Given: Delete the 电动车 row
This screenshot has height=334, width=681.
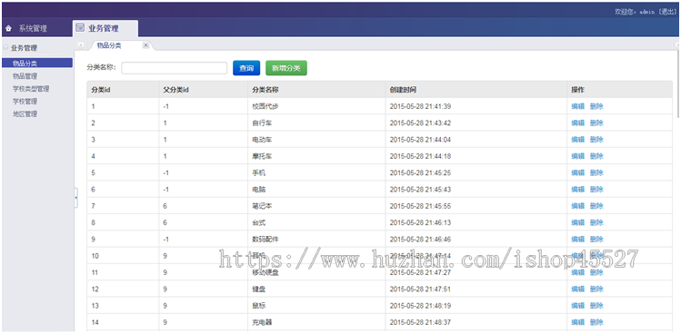Looking at the screenshot, I should (596, 139).
